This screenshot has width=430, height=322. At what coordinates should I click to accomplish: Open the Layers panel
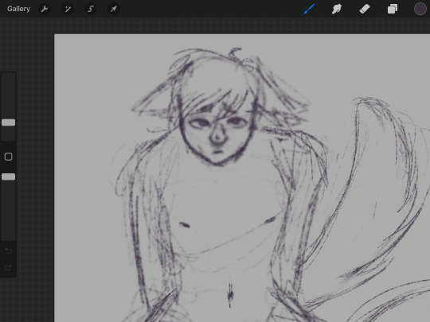click(392, 9)
